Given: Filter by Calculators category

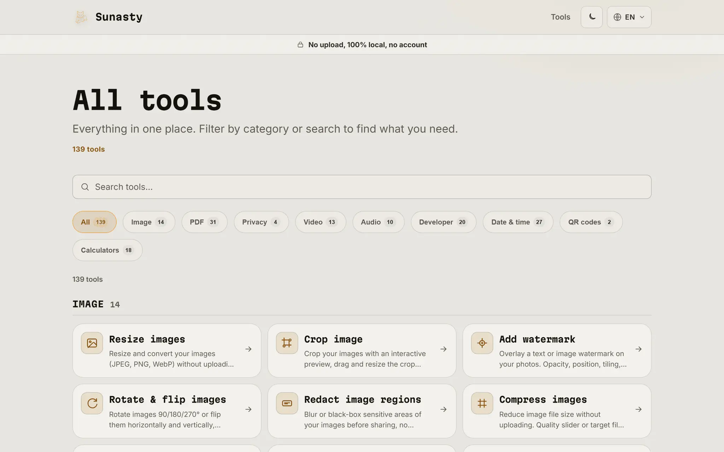Looking at the screenshot, I should 107,250.
